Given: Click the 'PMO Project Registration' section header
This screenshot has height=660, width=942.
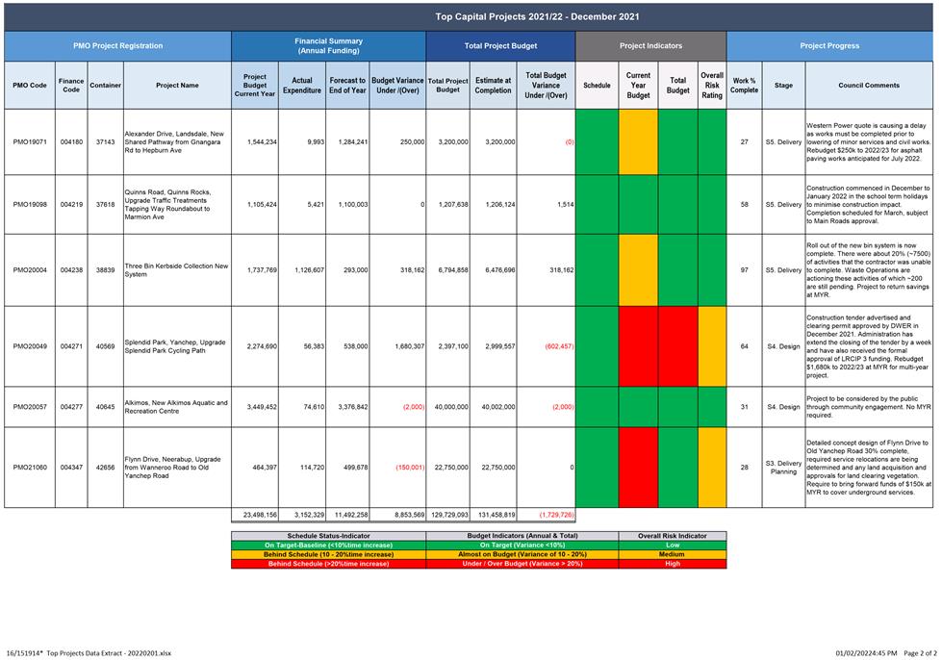Looking at the screenshot, I should [x=117, y=45].
